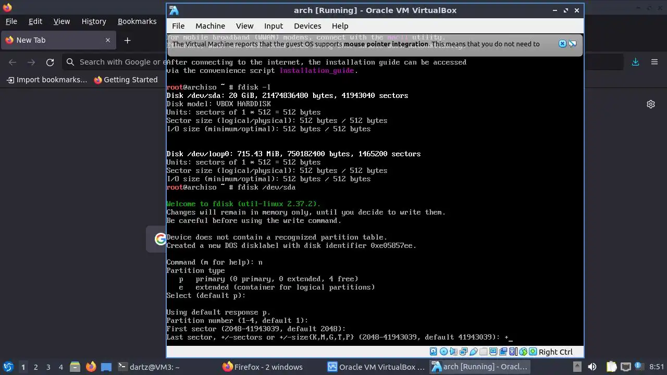This screenshot has height=375, width=667.
Task: Click the show desktop icon in taskbar
Action: pyautogui.click(x=106, y=367)
